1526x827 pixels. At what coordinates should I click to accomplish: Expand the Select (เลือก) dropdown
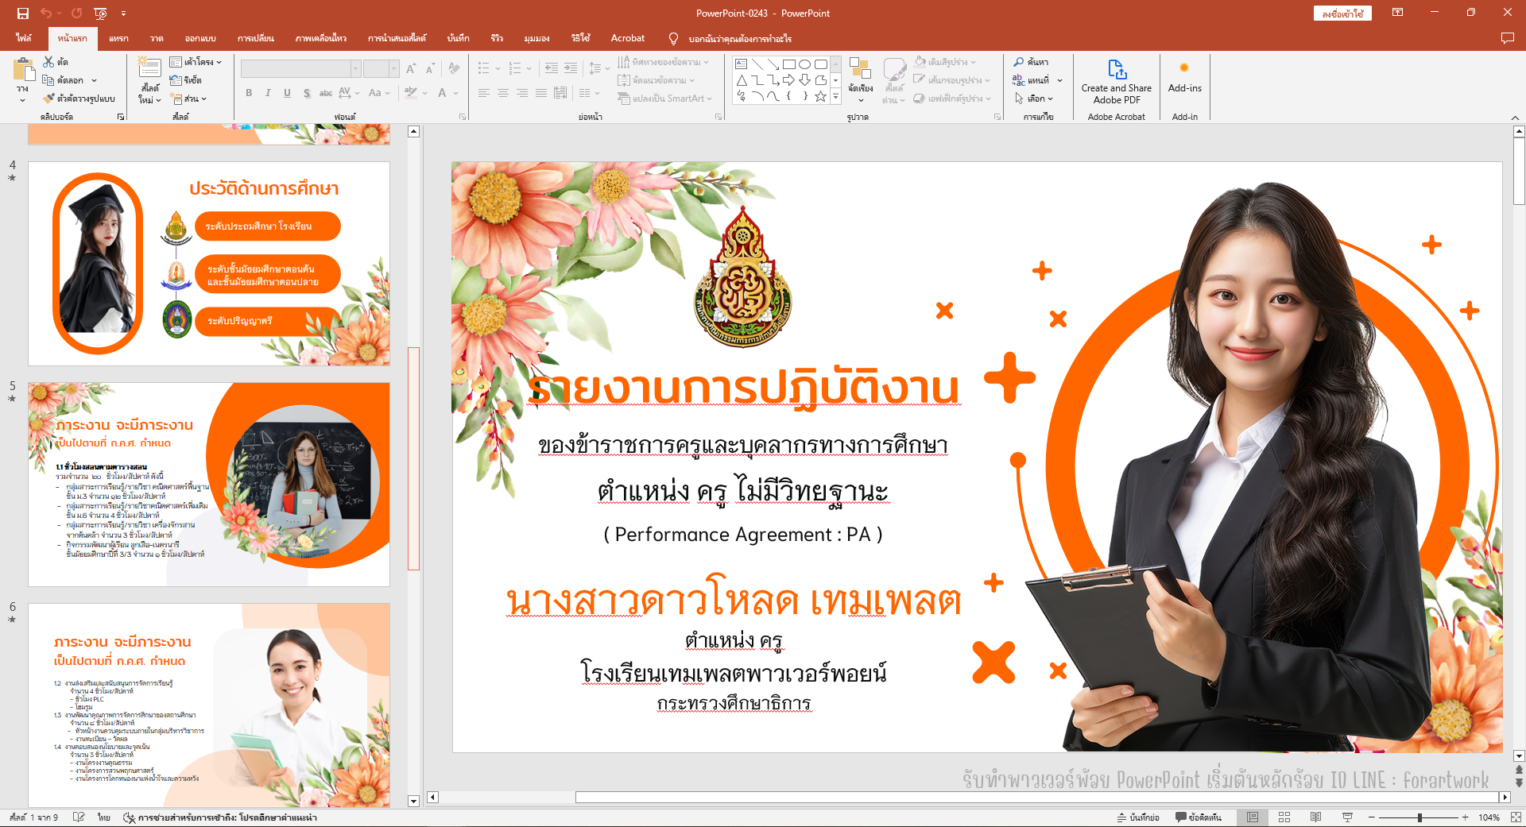pos(1033,99)
